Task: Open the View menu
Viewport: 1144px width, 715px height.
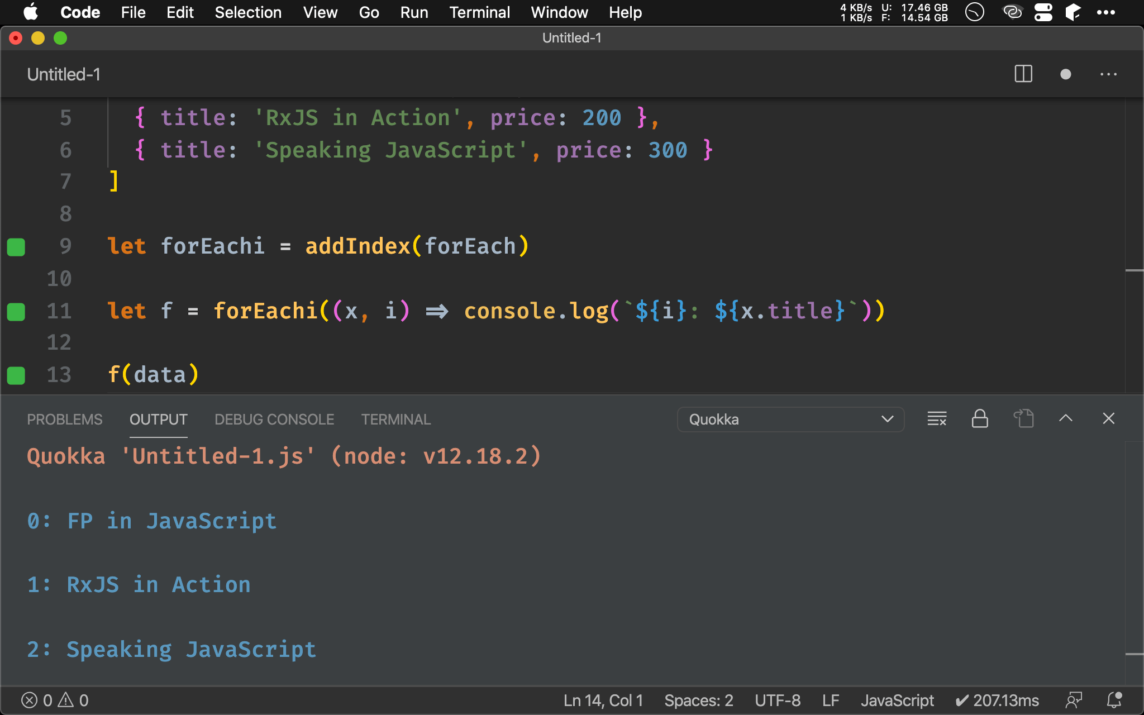Action: click(x=320, y=12)
